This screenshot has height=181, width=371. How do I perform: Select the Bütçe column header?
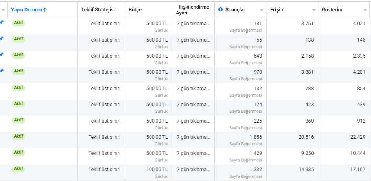135,10
